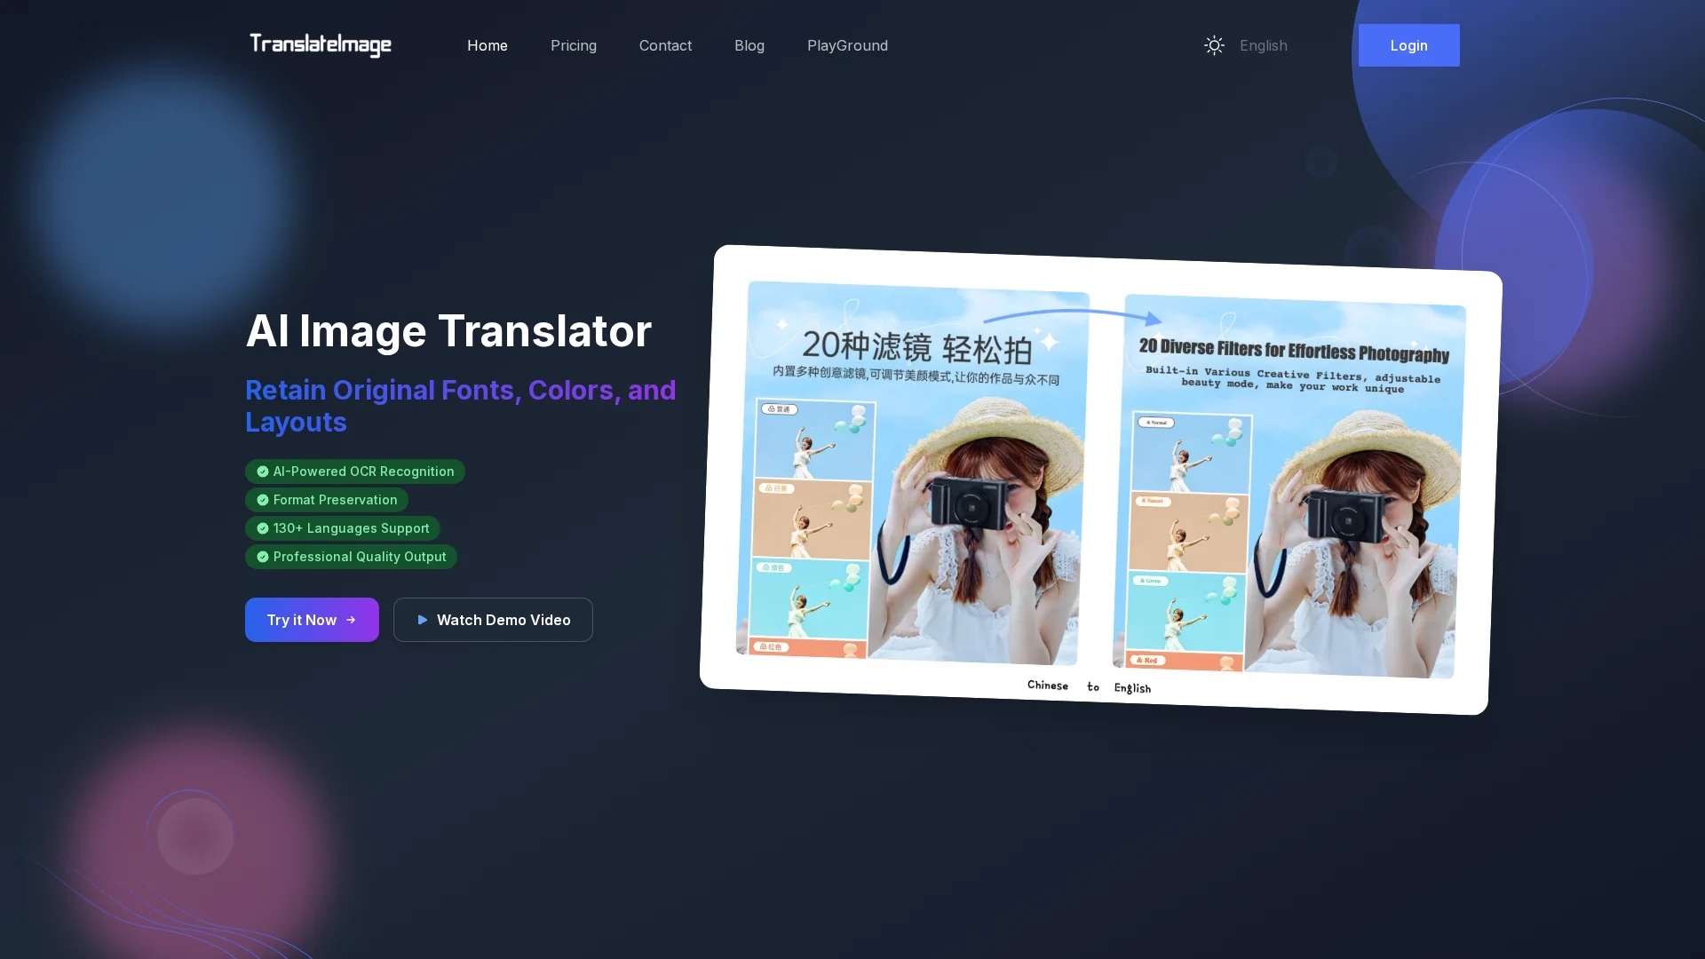1705x959 pixels.
Task: Click the 130+ Languages Support badge text
Action: (351, 528)
